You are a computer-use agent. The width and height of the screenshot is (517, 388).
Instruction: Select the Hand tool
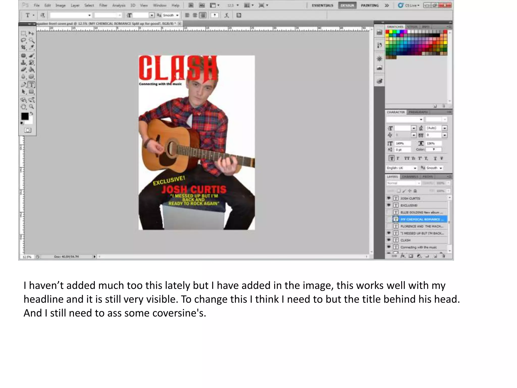23,107
